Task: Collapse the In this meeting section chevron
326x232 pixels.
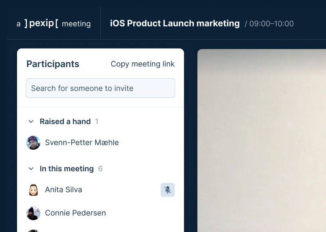Action: (x=31, y=169)
